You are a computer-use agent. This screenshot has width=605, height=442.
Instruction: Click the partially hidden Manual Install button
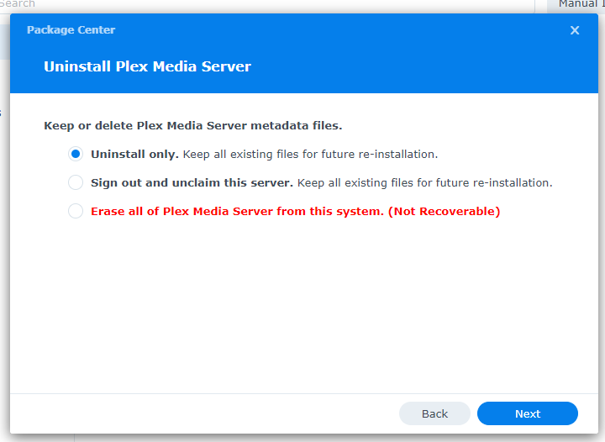click(578, 4)
